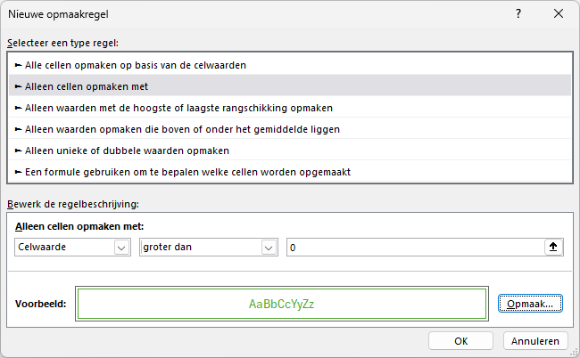Confirm with the OK button
580x358 pixels.
coord(460,340)
